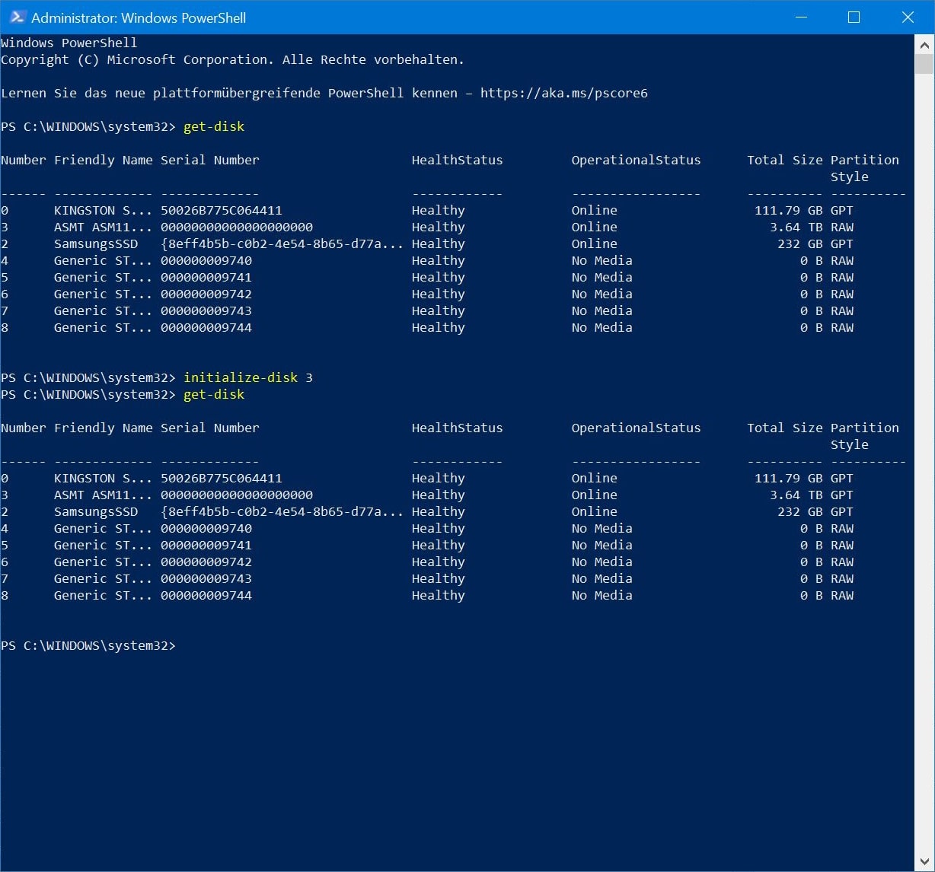Click the vertical scrollbar thumb
The image size is (935, 872).
(924, 63)
